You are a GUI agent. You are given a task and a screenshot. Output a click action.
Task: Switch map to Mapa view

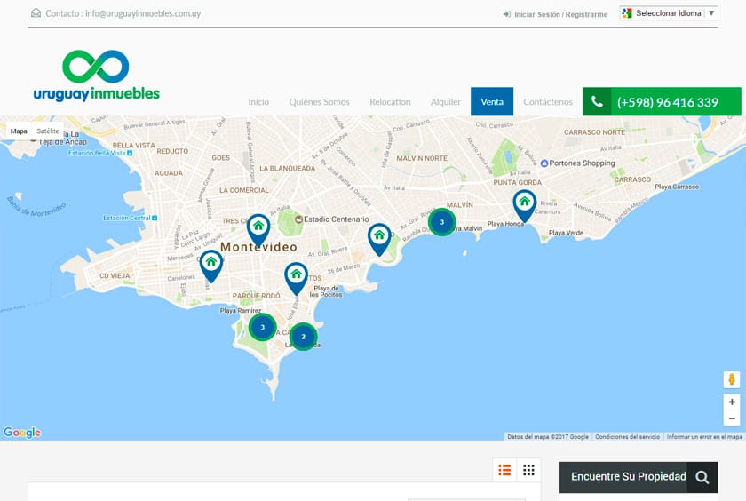pos(19,131)
